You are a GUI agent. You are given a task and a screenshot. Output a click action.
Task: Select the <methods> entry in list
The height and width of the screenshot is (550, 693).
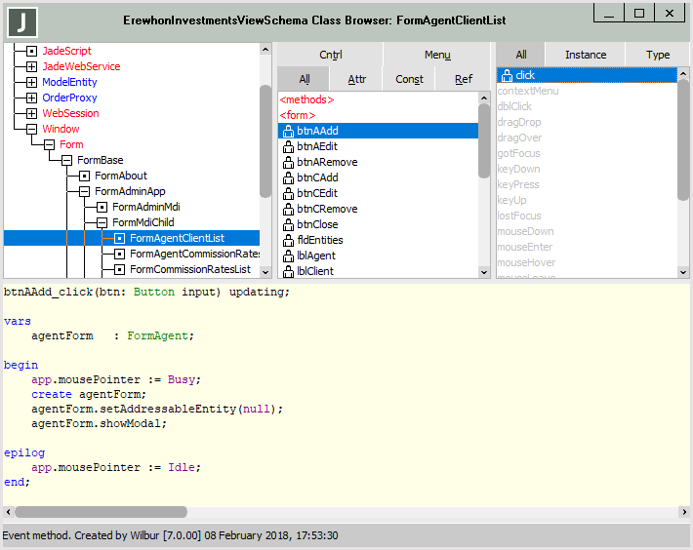[307, 99]
